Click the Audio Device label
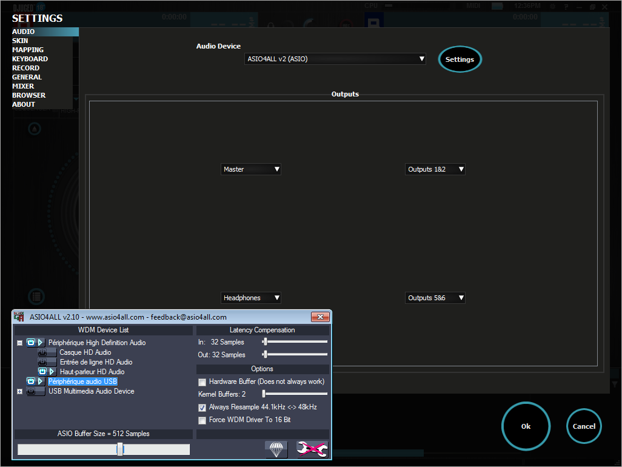This screenshot has height=467, width=622. (218, 46)
